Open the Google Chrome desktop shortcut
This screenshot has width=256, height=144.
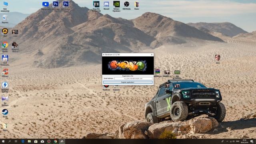(5, 46)
